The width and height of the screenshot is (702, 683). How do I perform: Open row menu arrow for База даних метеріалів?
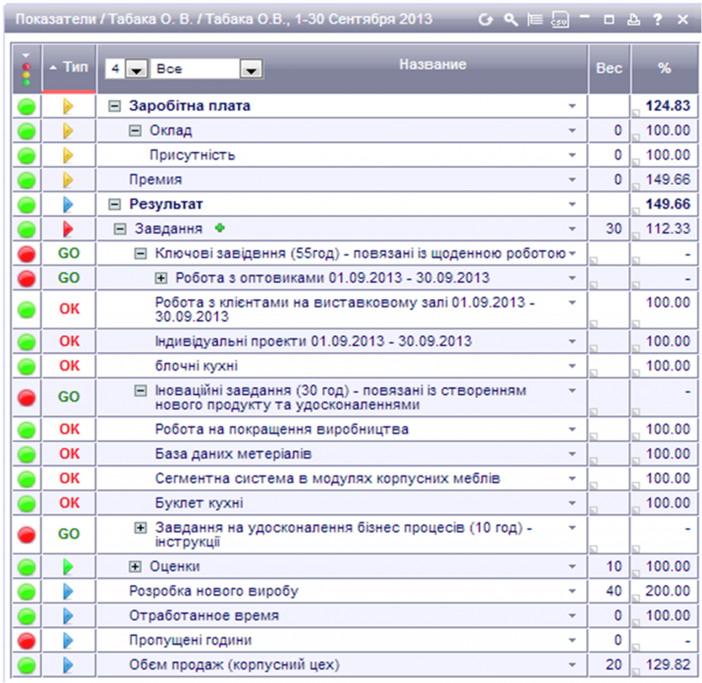(572, 454)
